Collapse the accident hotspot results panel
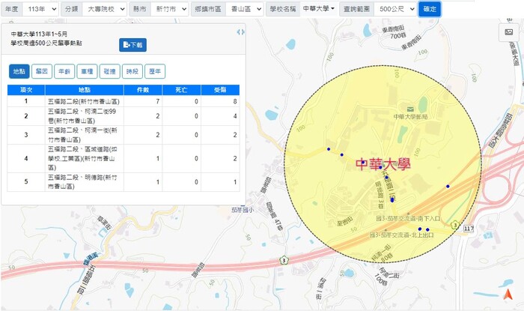 coord(240,32)
